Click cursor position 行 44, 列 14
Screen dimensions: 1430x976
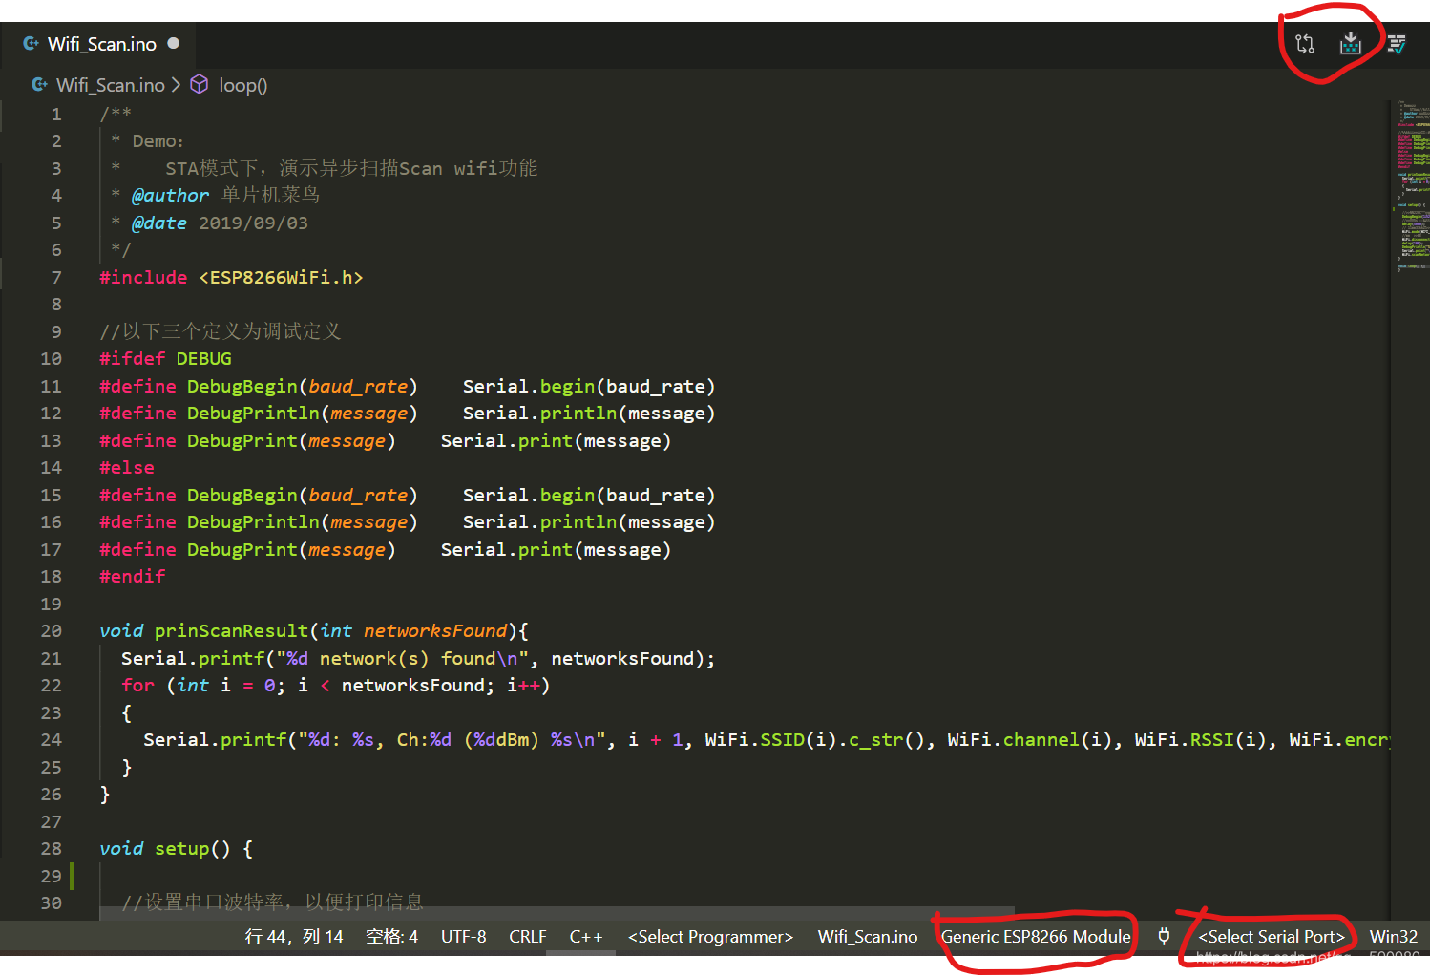294,937
